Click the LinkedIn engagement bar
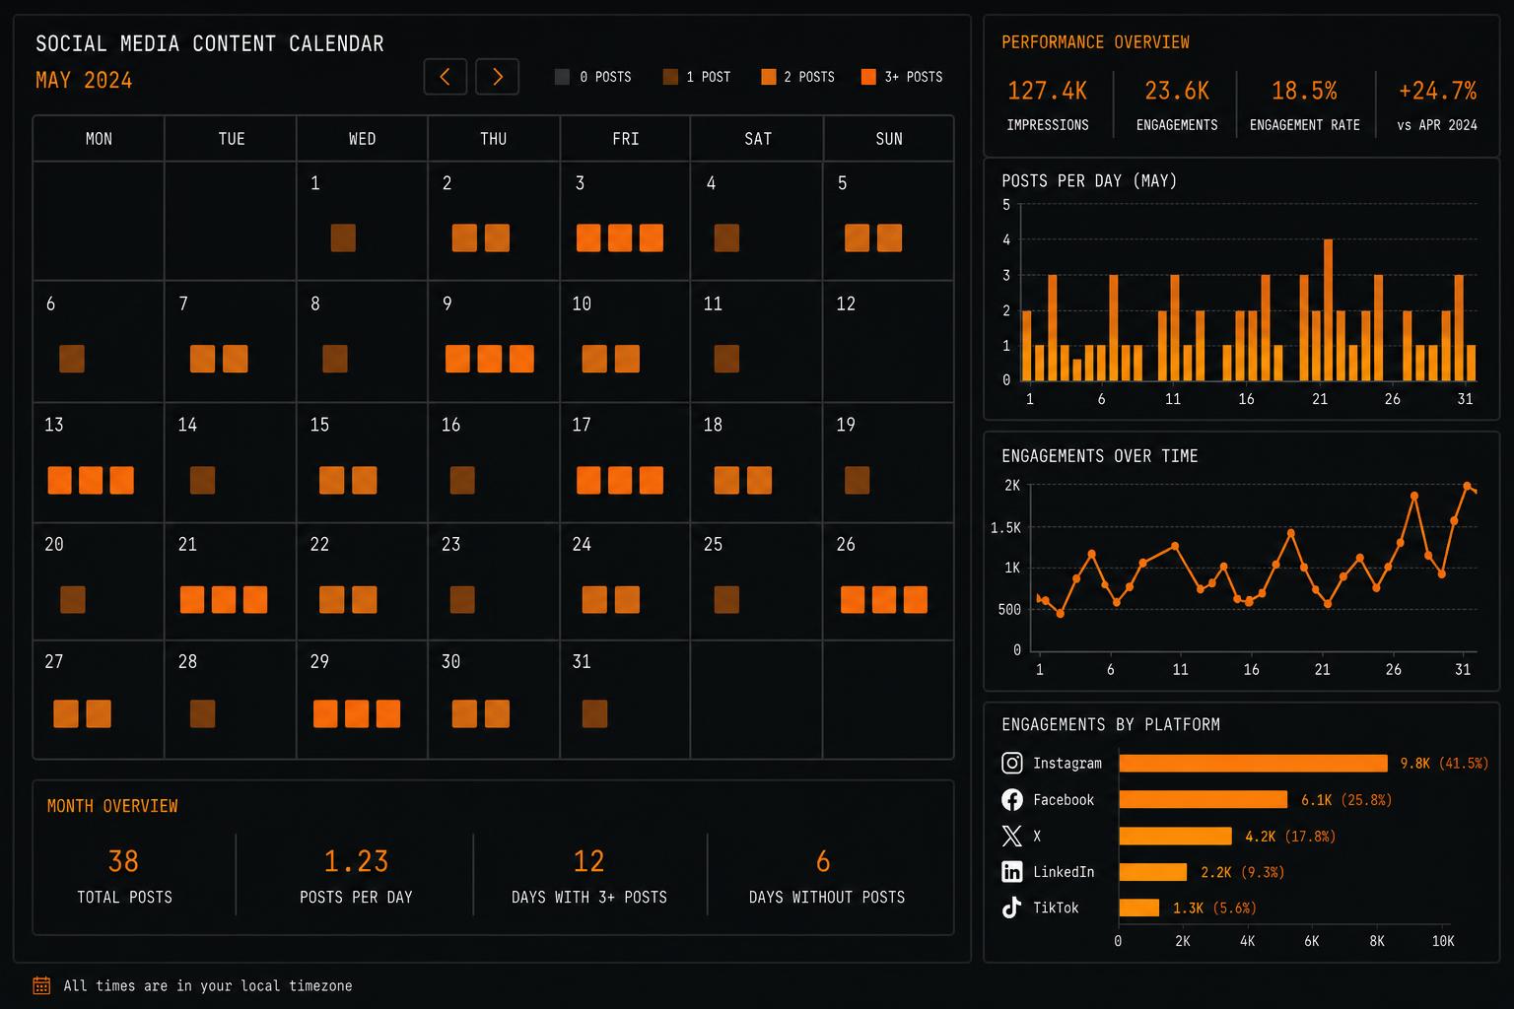Viewport: 1514px width, 1009px height. pos(1153,872)
